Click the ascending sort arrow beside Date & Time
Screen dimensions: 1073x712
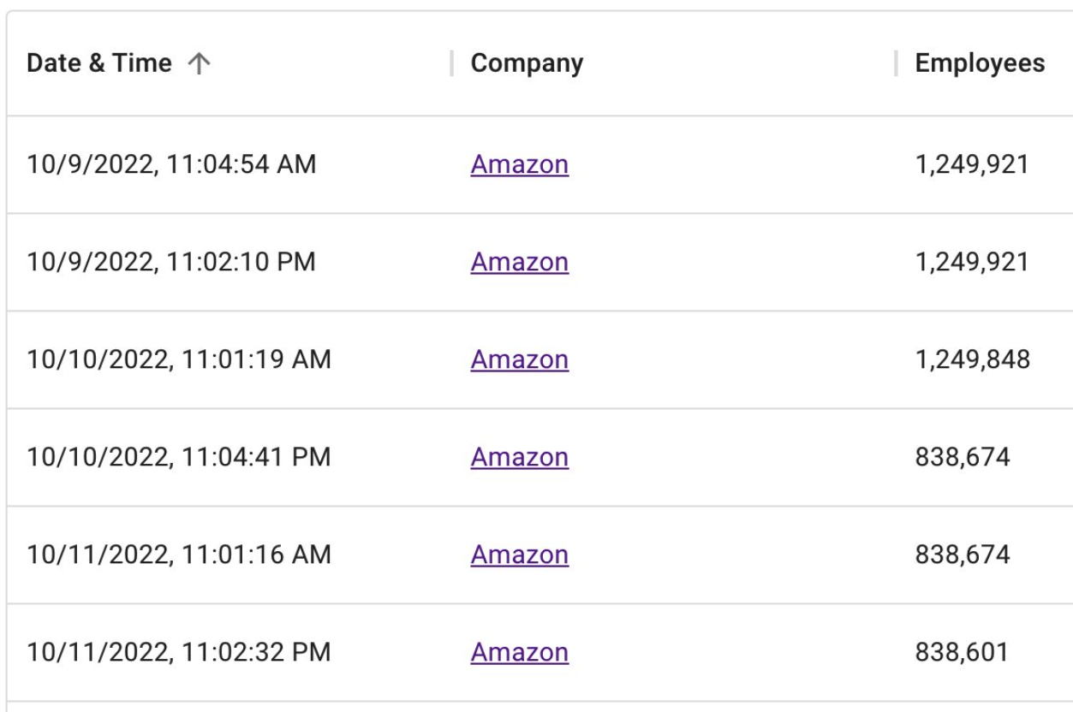pos(199,64)
